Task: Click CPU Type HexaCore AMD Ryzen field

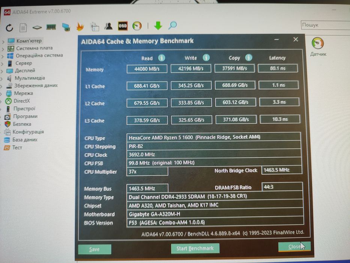Action: [213, 137]
